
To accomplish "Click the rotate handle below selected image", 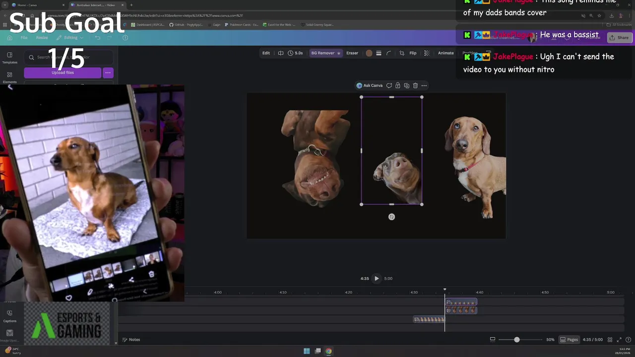I will coord(391,217).
